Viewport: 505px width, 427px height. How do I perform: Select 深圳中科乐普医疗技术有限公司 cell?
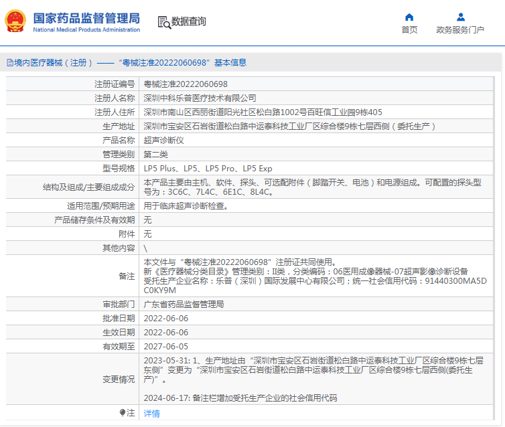[200, 98]
